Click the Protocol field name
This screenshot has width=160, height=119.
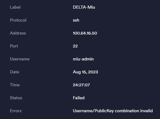coord(18,20)
